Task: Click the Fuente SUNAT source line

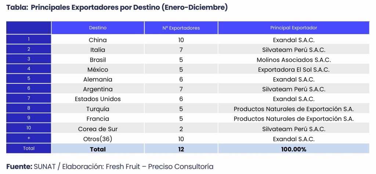Action: (109, 167)
